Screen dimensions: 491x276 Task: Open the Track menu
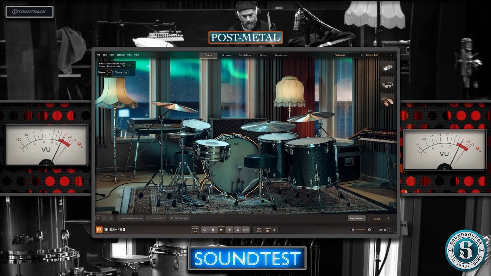tap(112, 55)
